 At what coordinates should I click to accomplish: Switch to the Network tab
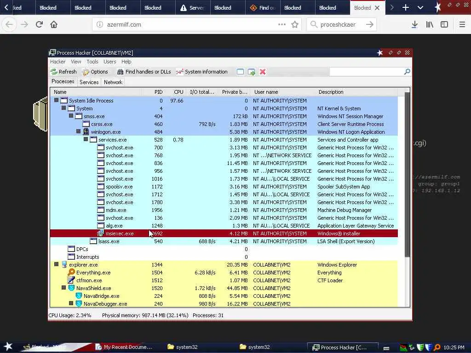(x=113, y=82)
